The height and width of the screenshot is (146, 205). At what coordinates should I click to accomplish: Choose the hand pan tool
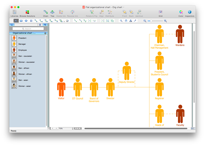126,21
